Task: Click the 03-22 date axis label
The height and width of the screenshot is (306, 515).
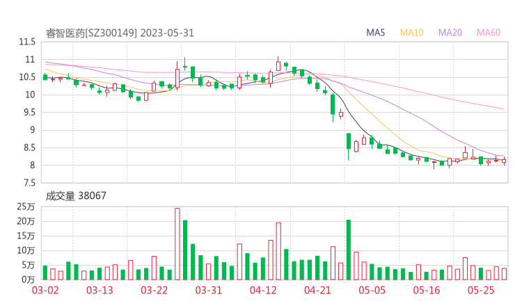Action: coord(154,290)
